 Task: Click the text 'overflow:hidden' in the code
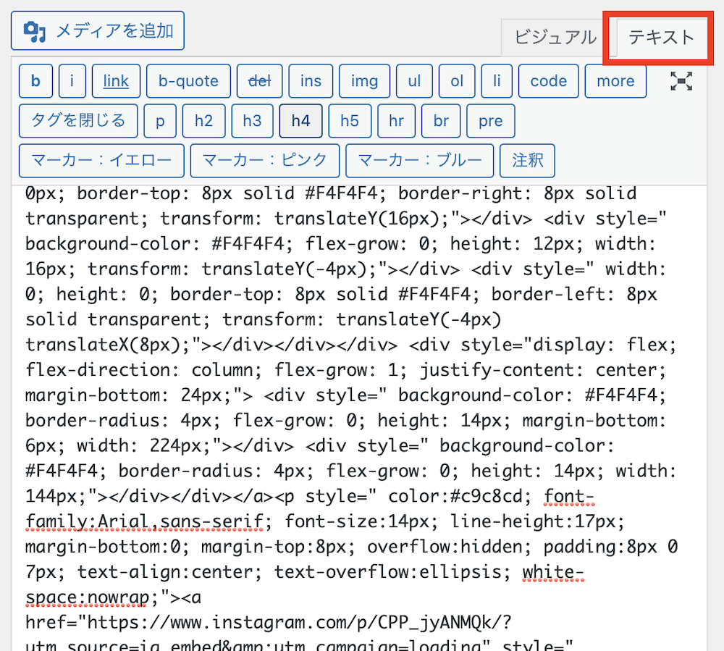[445, 547]
